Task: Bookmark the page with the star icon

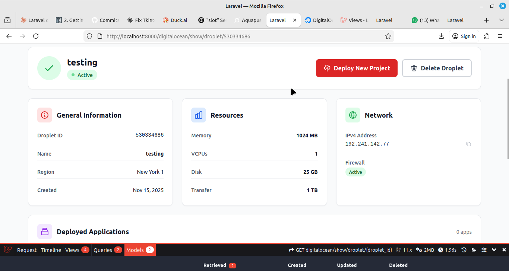Action: pyautogui.click(x=388, y=36)
